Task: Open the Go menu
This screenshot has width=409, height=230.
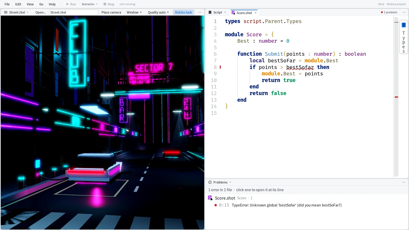Action: tap(41, 4)
